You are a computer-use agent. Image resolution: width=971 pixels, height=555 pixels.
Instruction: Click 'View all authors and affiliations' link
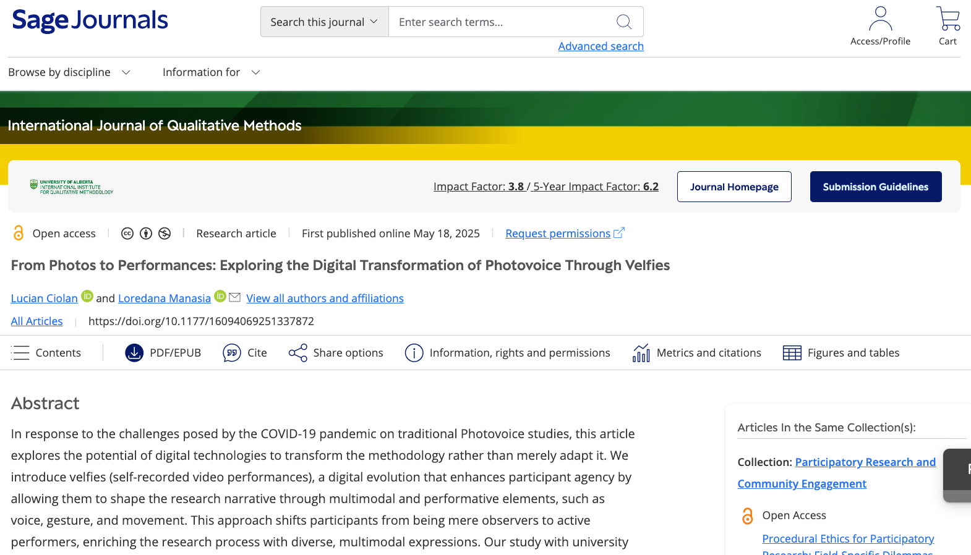[325, 299]
